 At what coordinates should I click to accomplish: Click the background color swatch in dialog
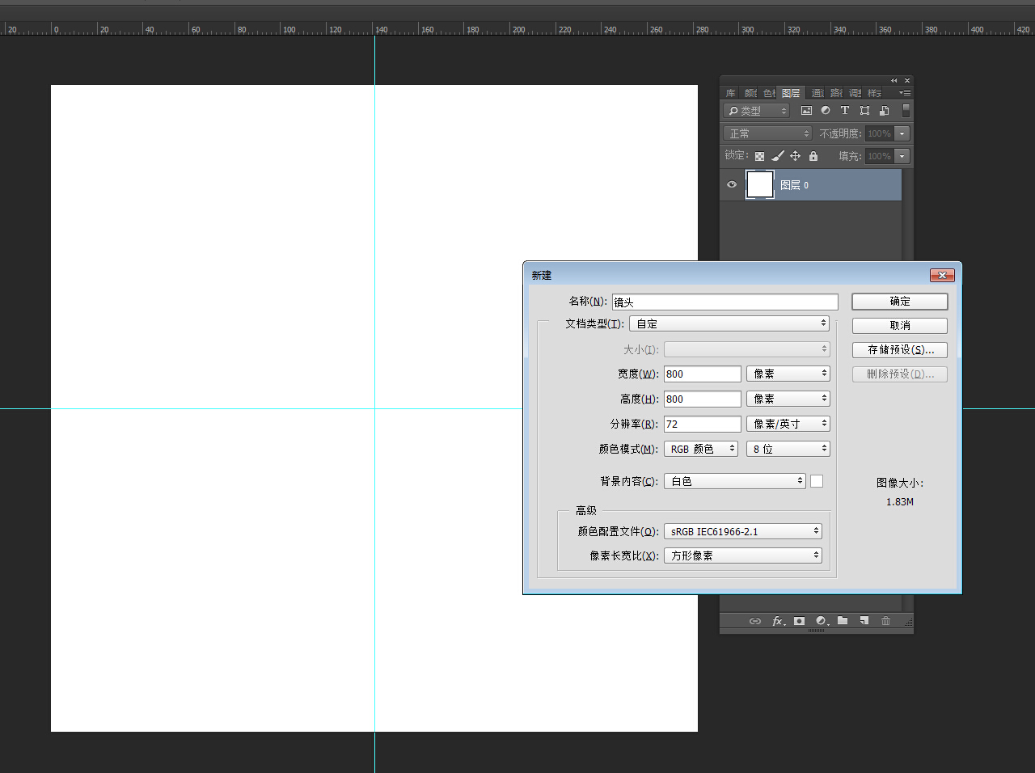(817, 481)
